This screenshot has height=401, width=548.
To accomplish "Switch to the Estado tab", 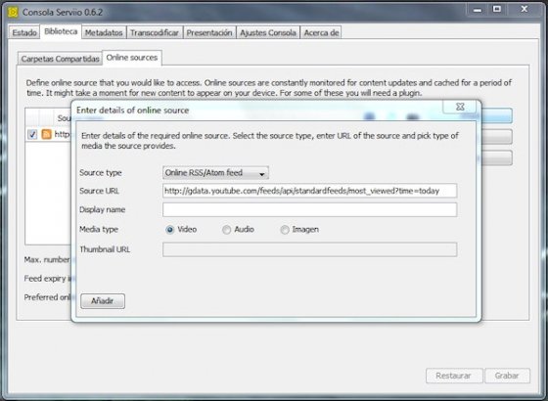I will pyautogui.click(x=24, y=32).
